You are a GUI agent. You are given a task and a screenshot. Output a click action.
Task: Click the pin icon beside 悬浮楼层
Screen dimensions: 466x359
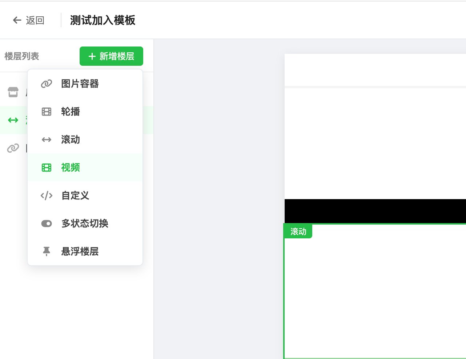click(x=47, y=251)
